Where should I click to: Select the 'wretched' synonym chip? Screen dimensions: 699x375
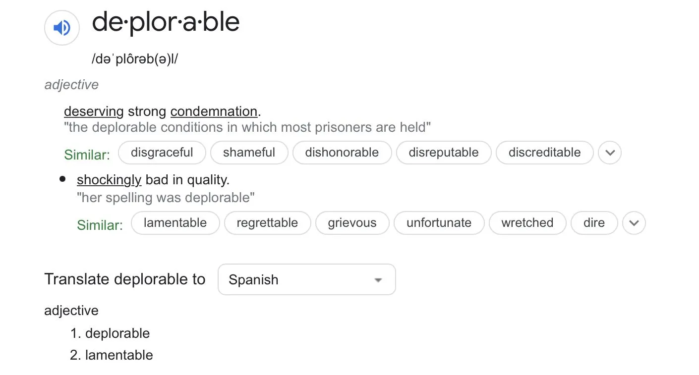pyautogui.click(x=527, y=223)
